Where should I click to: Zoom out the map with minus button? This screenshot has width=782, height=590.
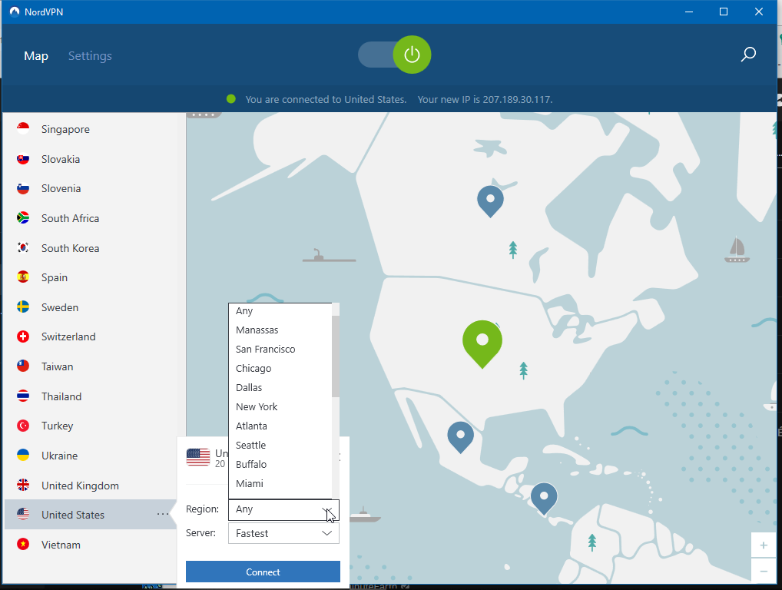tap(763, 572)
